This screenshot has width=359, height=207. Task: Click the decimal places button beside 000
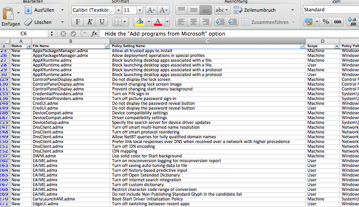tap(352, 22)
